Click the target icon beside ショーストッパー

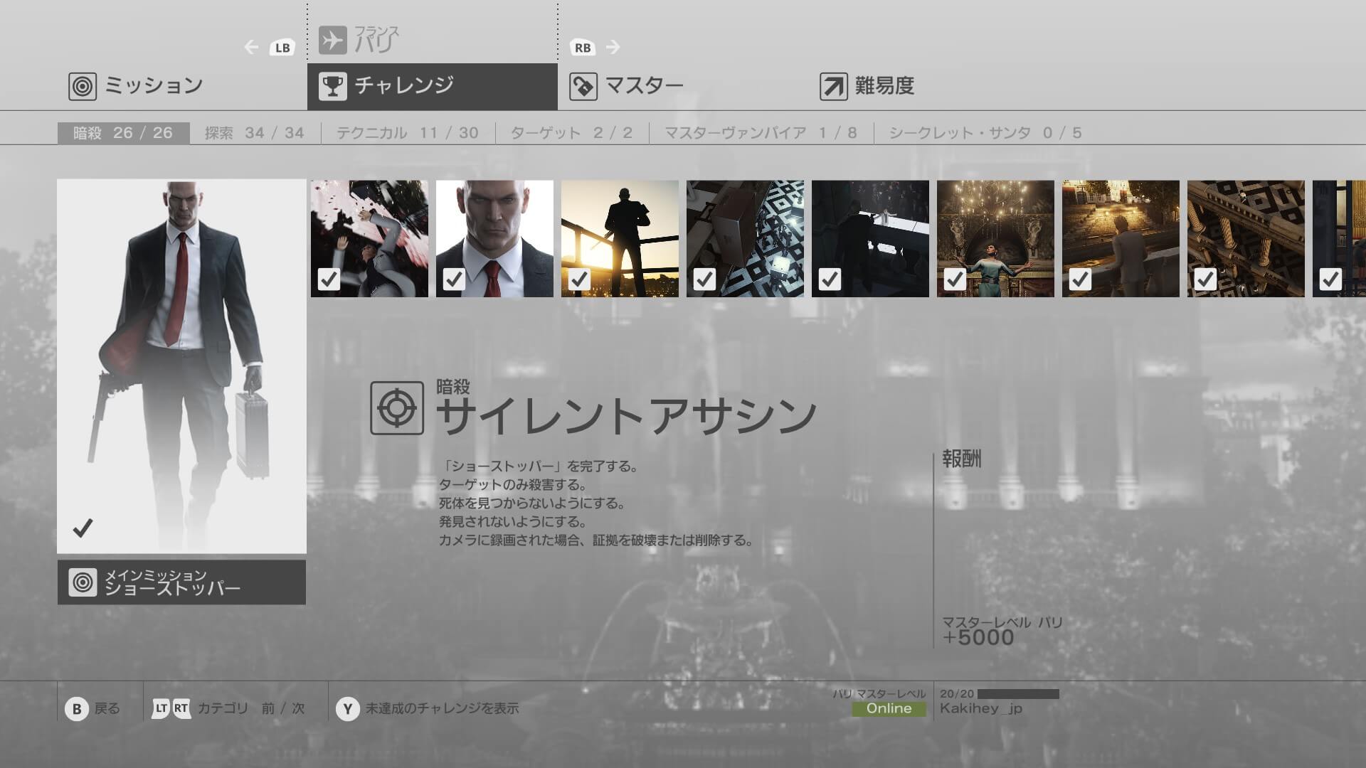point(83,582)
